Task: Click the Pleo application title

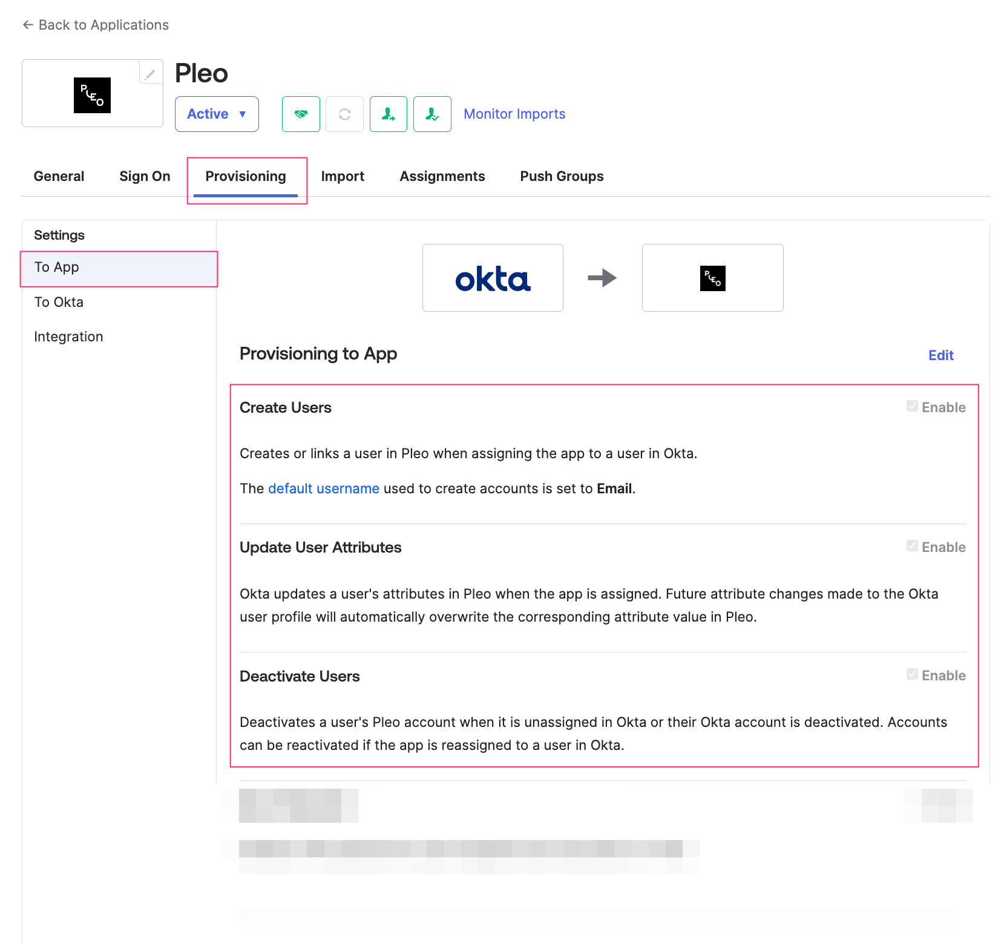Action: pos(202,73)
